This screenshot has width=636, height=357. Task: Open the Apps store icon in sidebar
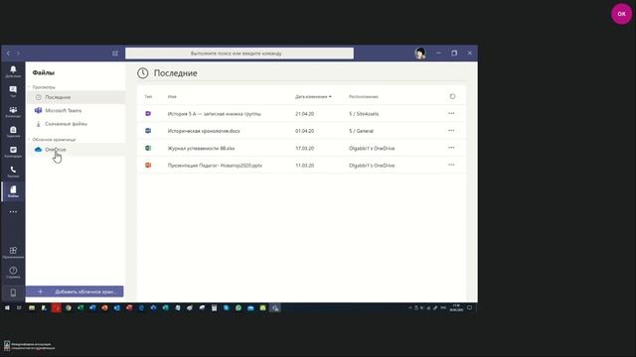pos(13,252)
